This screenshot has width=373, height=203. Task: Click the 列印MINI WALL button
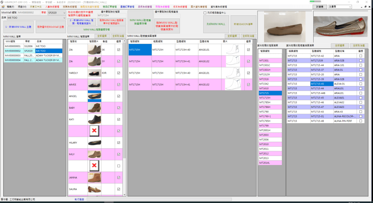pos(216,24)
